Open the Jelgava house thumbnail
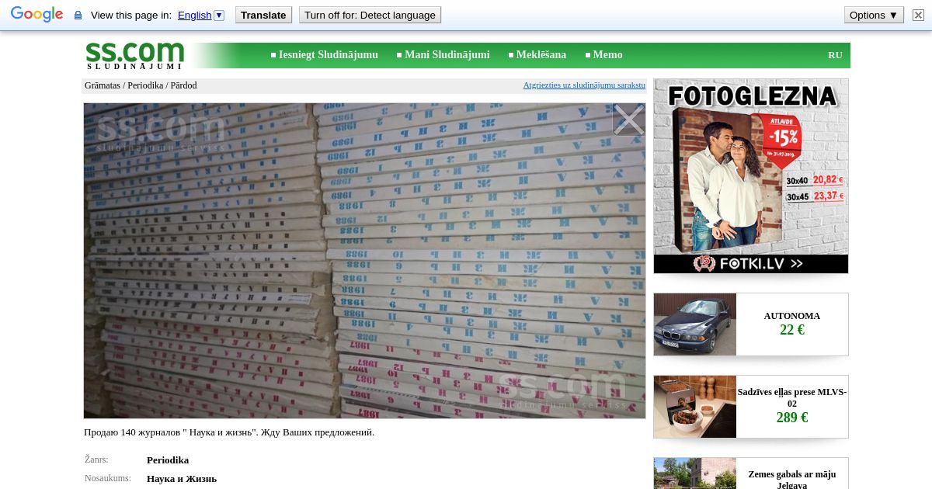 (x=695, y=473)
